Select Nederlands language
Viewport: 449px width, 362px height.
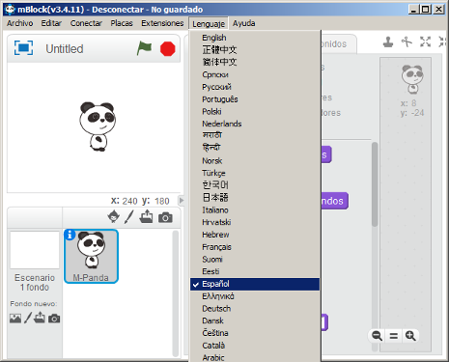255,124
